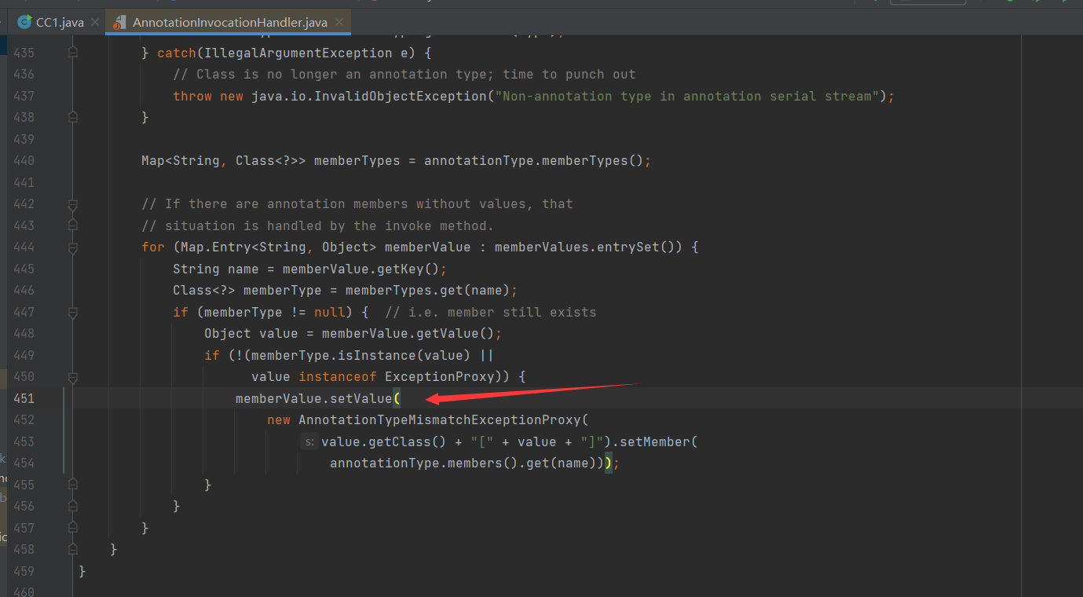1083x597 pixels.
Task: Click the "s:" parameter hint on line 453
Action: click(x=309, y=442)
